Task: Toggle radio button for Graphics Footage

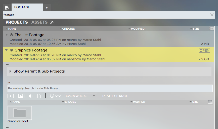Action: click(x=11, y=50)
